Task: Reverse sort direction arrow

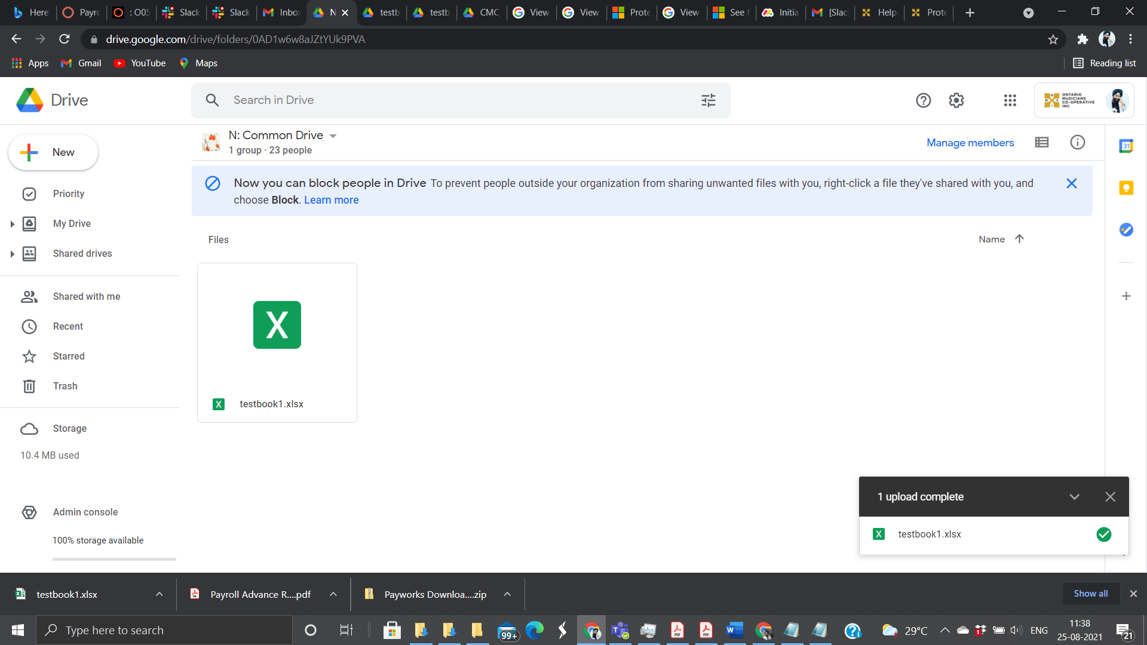Action: 1020,239
